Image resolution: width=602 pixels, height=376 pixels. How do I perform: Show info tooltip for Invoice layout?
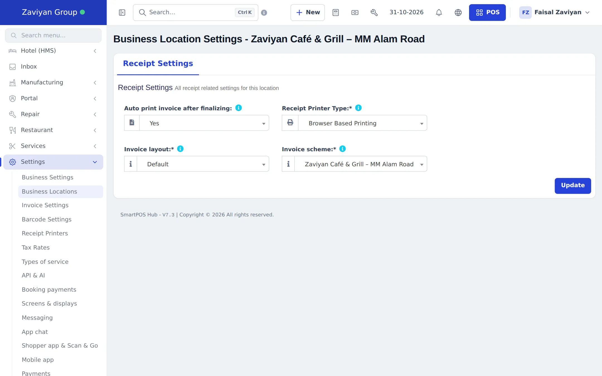(x=180, y=149)
